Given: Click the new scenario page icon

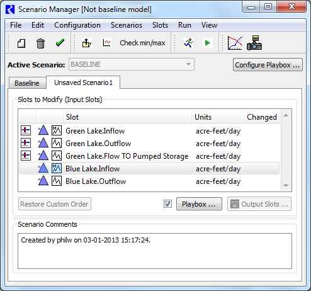Looking at the screenshot, I should [21, 43].
